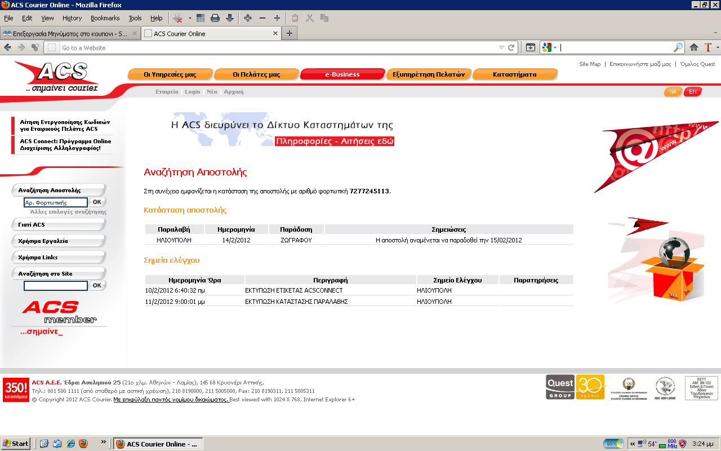Viewport: 721px width, 451px height.
Task: Open Οι Υπηρεσίες μας navigation button
Action: 170,74
